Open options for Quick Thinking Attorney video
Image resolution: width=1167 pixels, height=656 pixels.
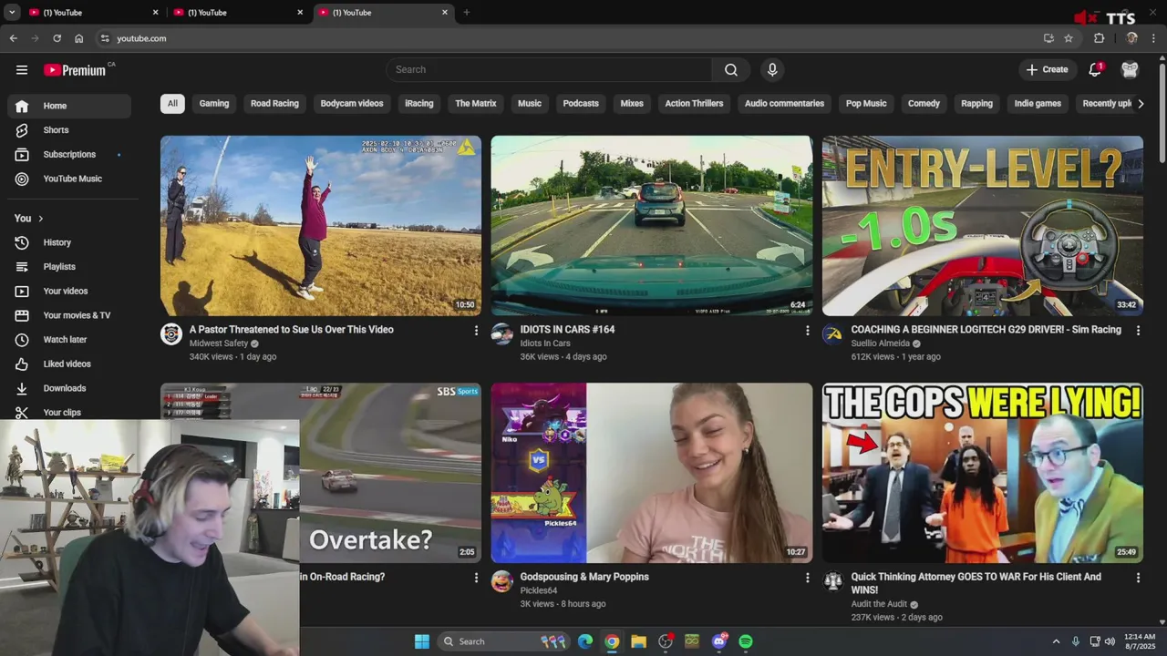pyautogui.click(x=1138, y=578)
